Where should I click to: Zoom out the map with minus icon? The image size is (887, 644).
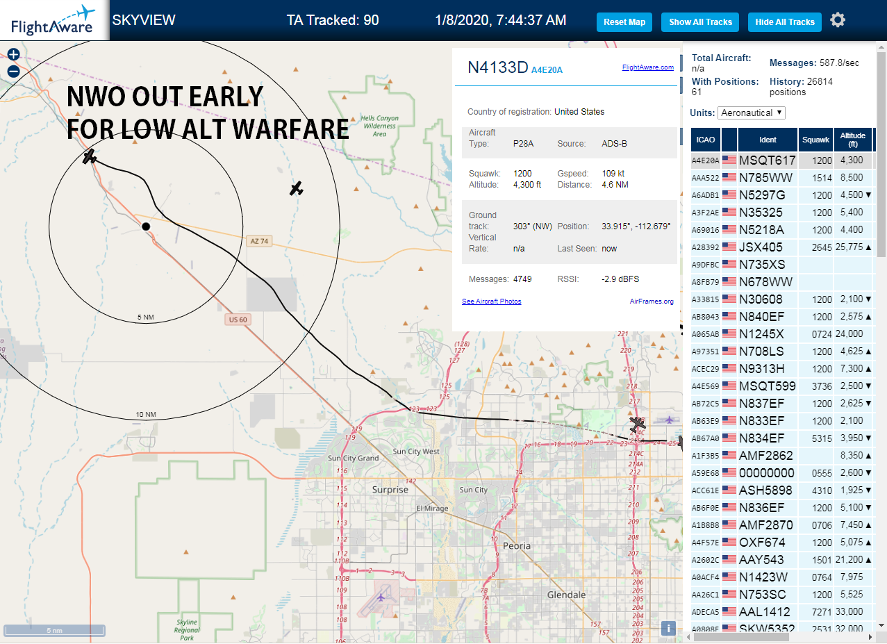[x=13, y=71]
